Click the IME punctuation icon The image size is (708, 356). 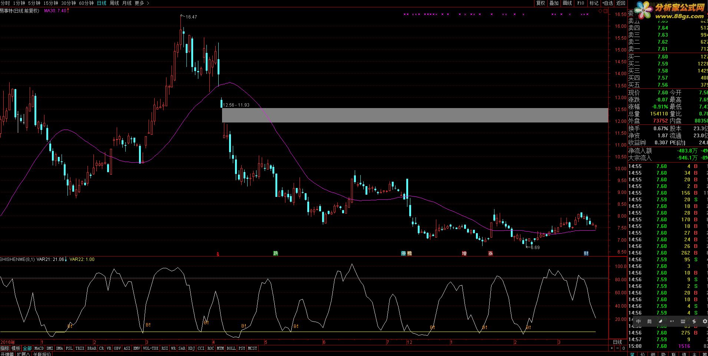672,321
